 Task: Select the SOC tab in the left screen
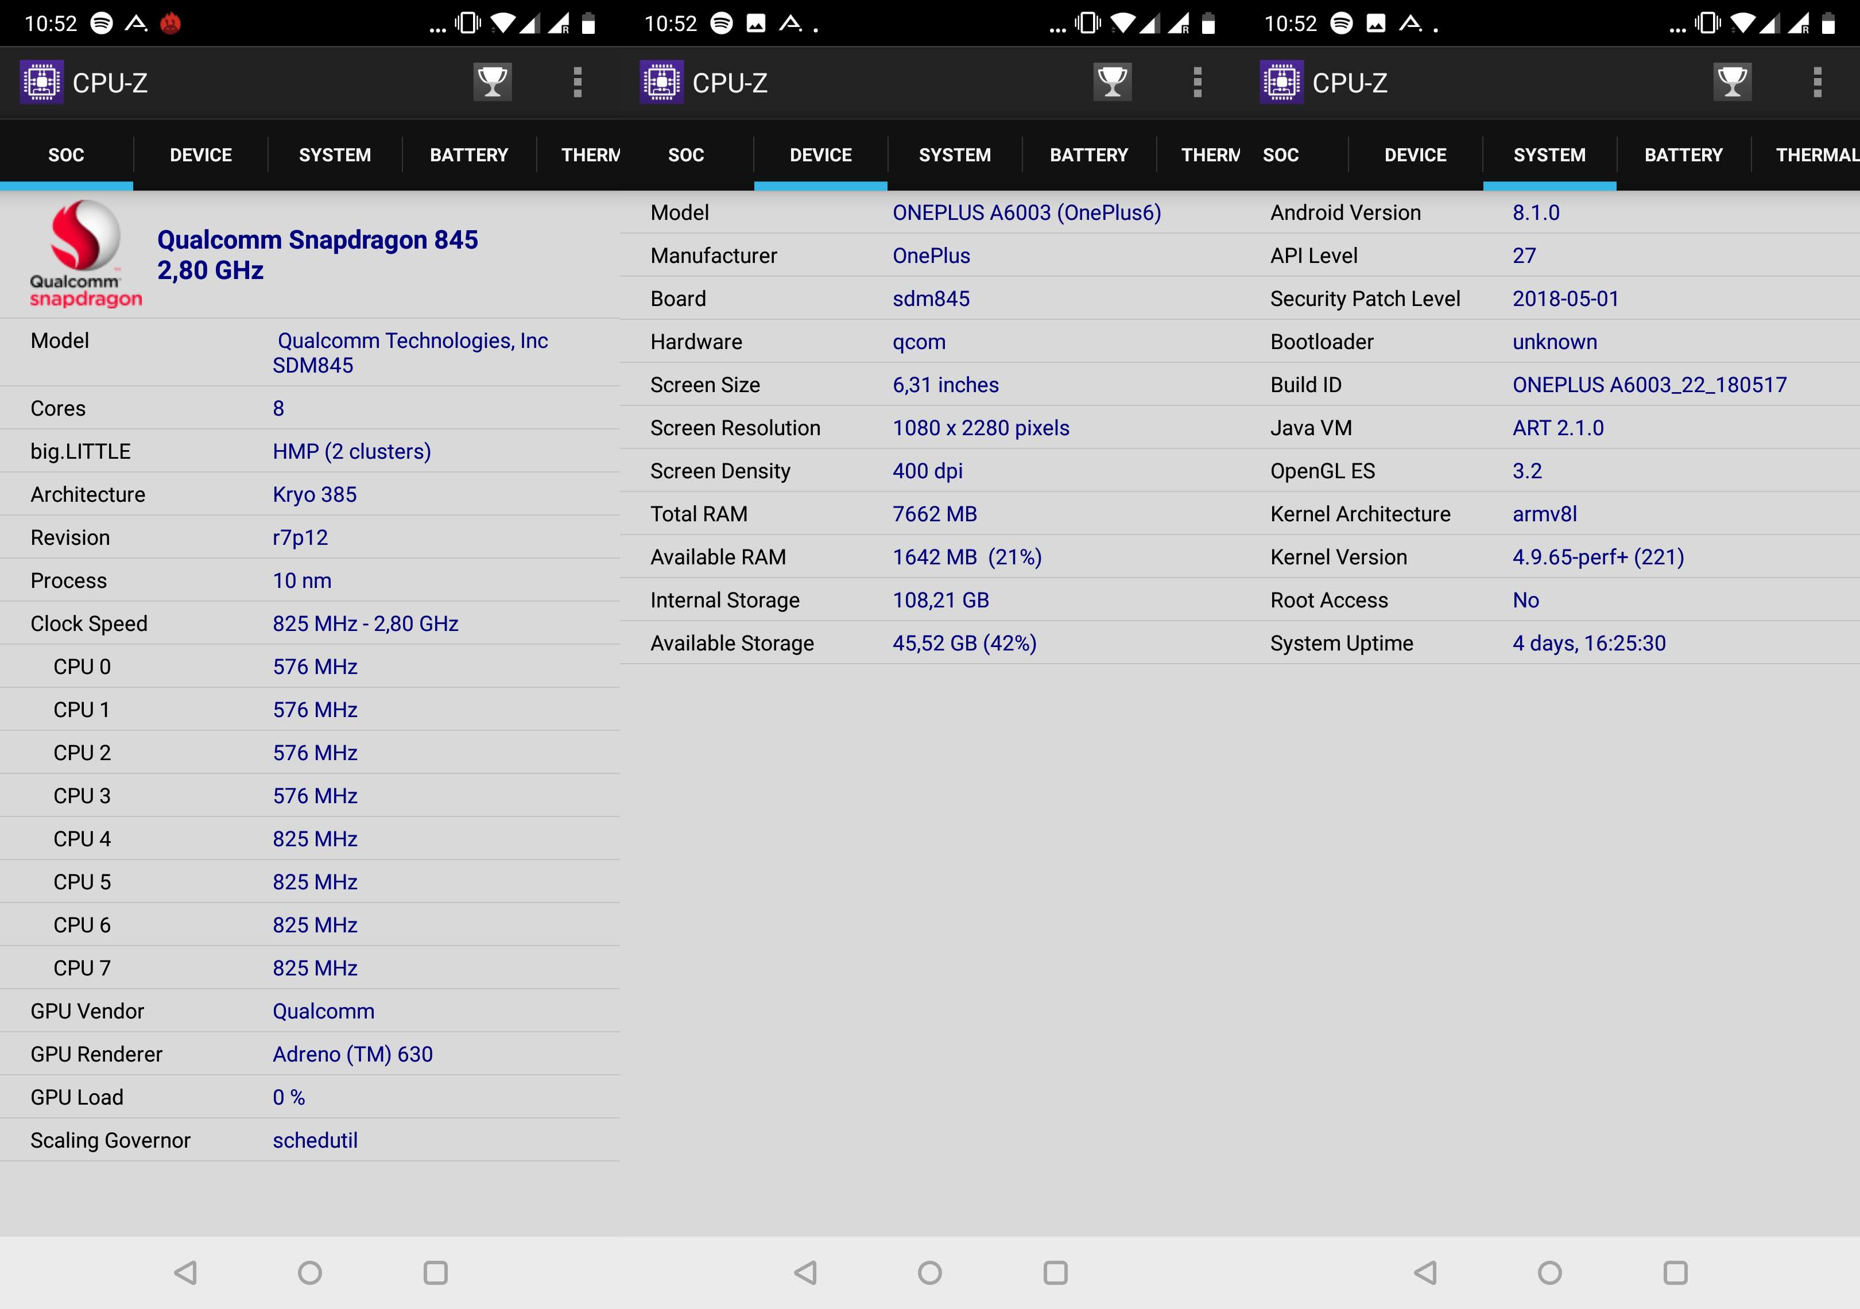pos(67,154)
